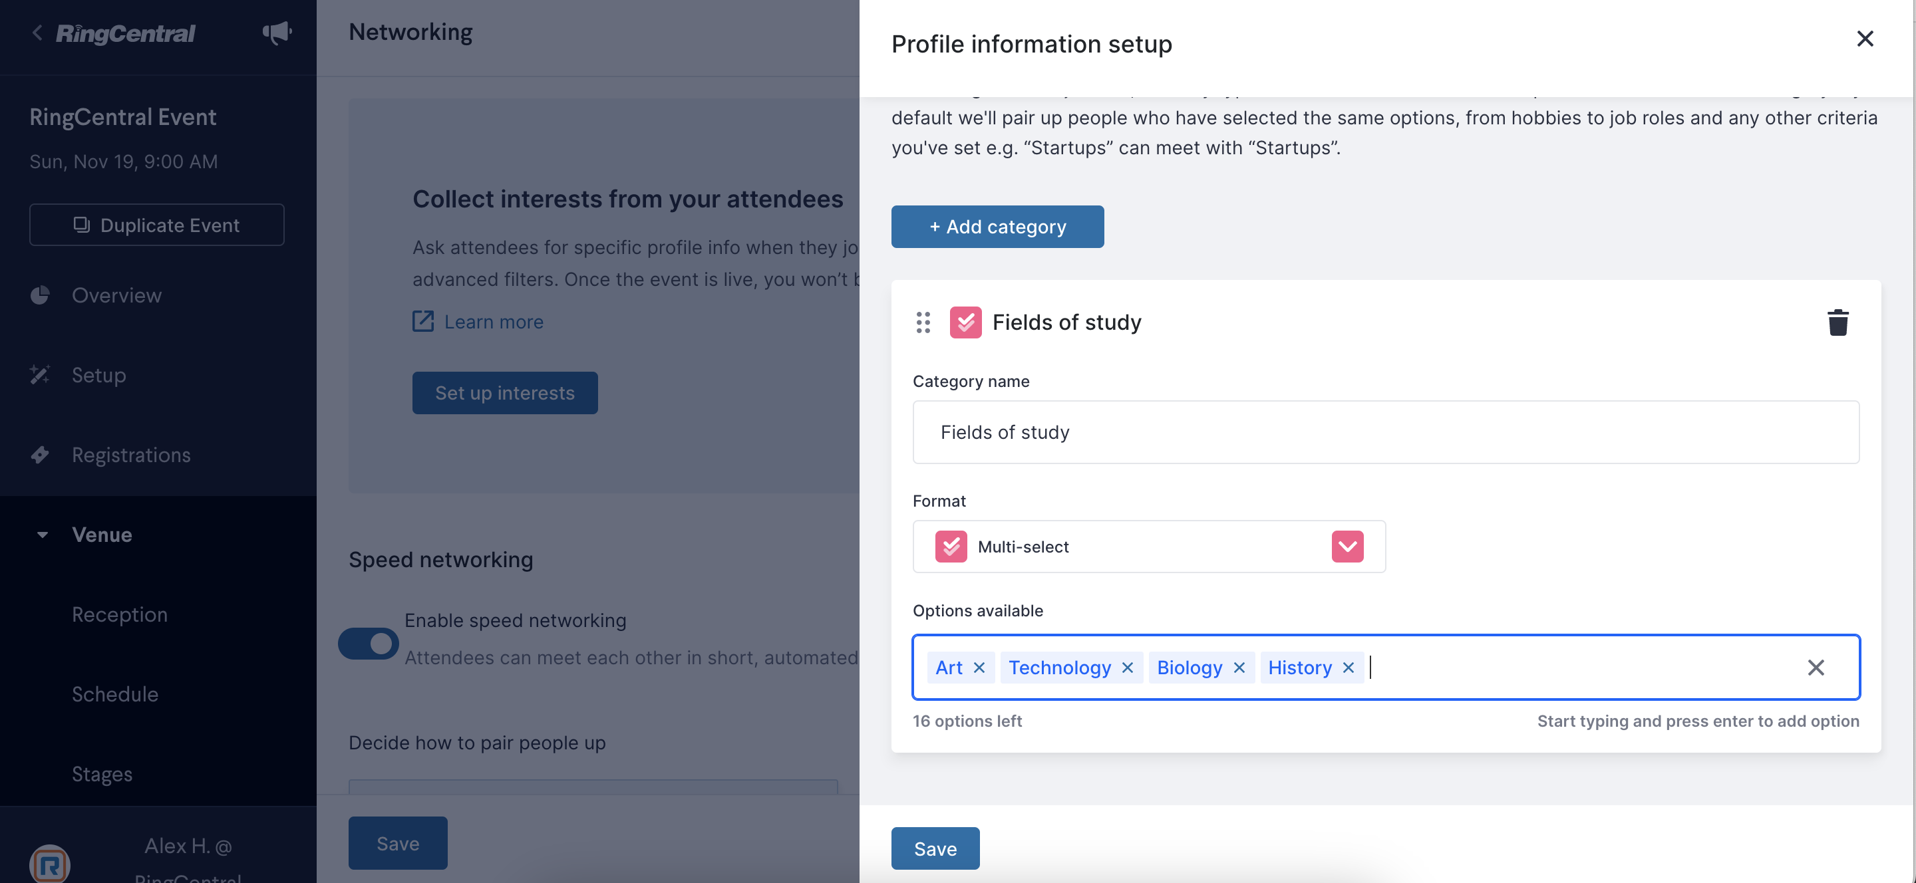This screenshot has height=883, width=1916.
Task: Click Set up interests button
Action: pos(505,392)
